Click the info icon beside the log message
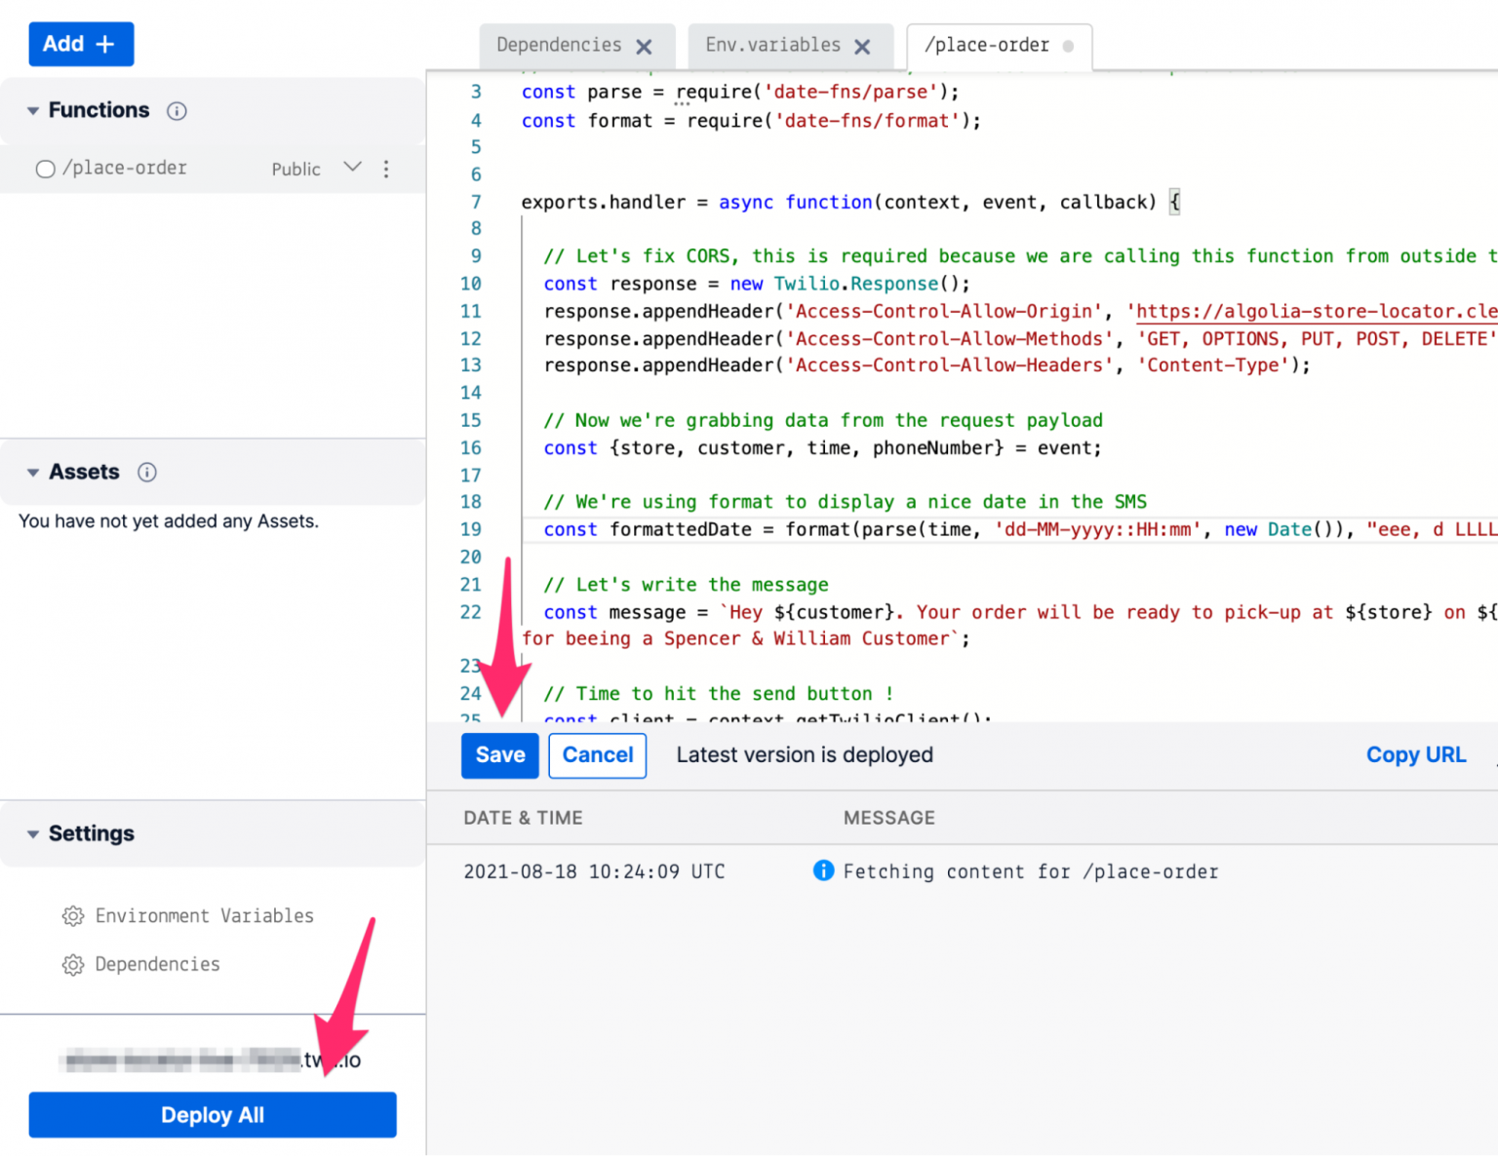This screenshot has width=1498, height=1156. click(824, 870)
